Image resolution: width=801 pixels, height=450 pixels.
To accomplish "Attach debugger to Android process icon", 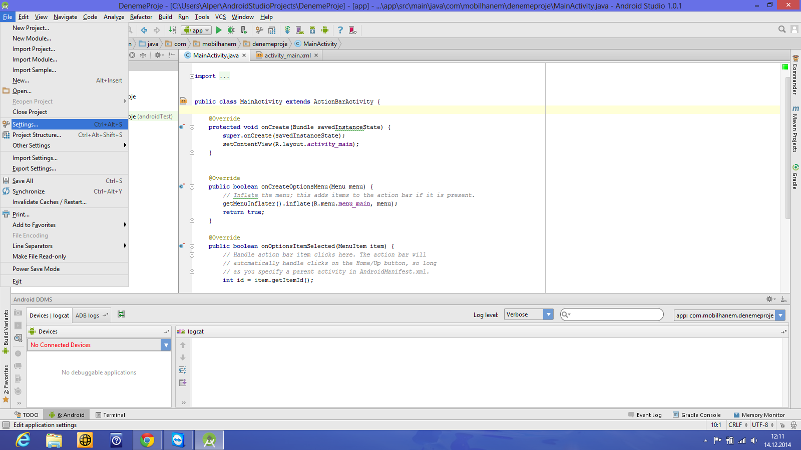I will [x=244, y=30].
